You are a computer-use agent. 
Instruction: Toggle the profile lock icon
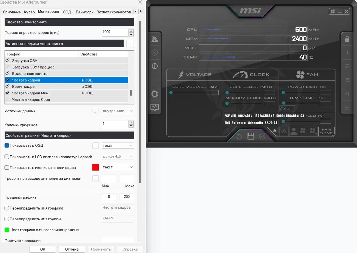[x=347, y=39]
